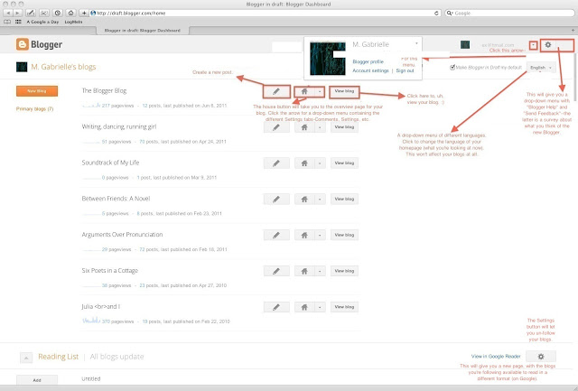Screen dimensions: 578x391
Task: Click 217 pageviews under The Blogger Blog
Action: [117, 106]
